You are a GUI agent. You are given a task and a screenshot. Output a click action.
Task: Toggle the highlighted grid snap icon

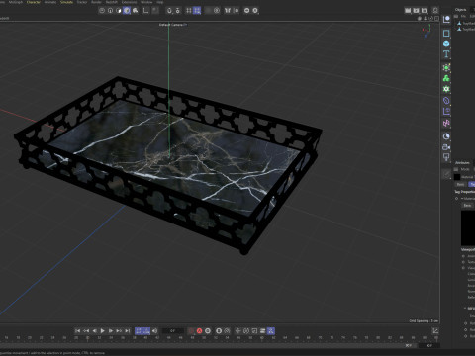(x=197, y=11)
